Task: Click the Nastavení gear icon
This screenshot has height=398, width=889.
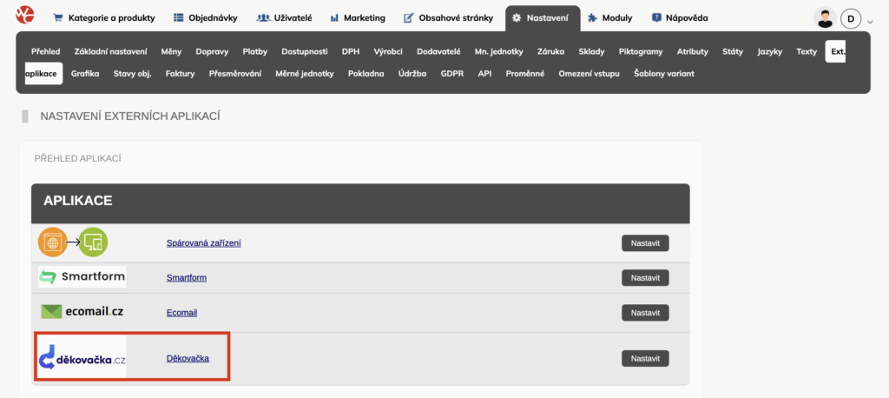Action: (x=517, y=18)
